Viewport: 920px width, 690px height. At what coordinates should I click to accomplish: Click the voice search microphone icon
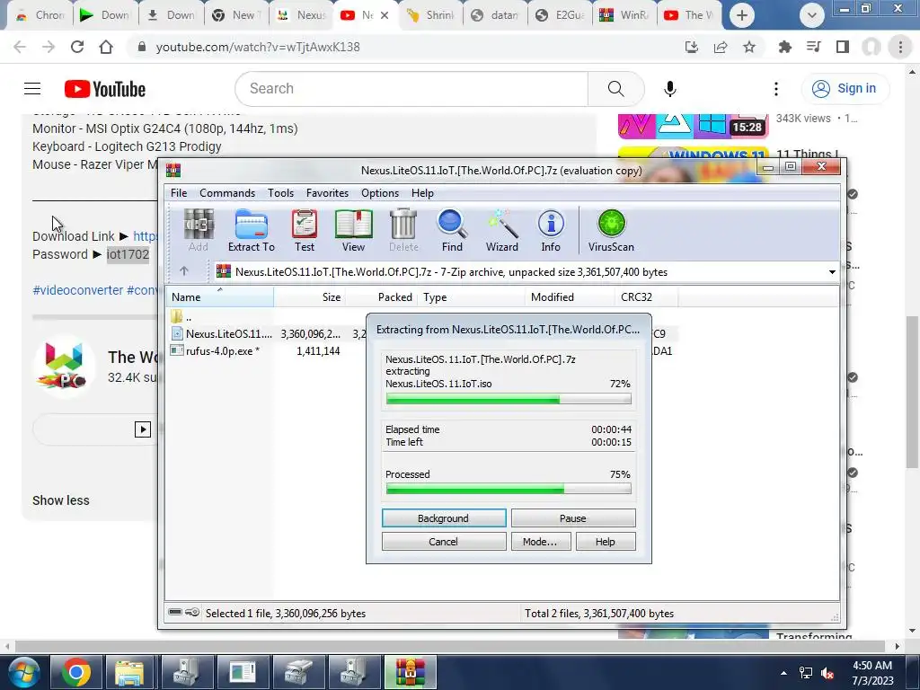click(x=670, y=89)
